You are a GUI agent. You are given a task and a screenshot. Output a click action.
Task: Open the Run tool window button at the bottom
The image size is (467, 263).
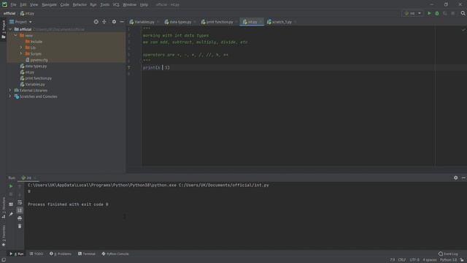(x=16, y=254)
